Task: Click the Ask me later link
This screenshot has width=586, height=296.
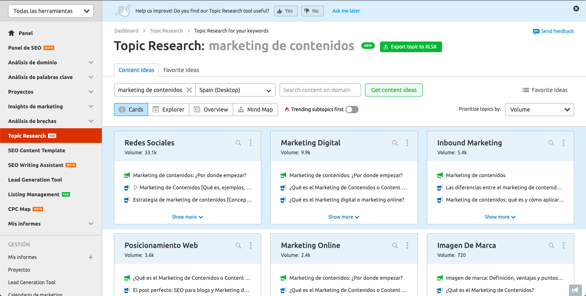Action: (346, 11)
